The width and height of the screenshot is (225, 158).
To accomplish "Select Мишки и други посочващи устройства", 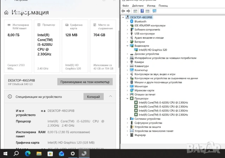I will point(158,82).
